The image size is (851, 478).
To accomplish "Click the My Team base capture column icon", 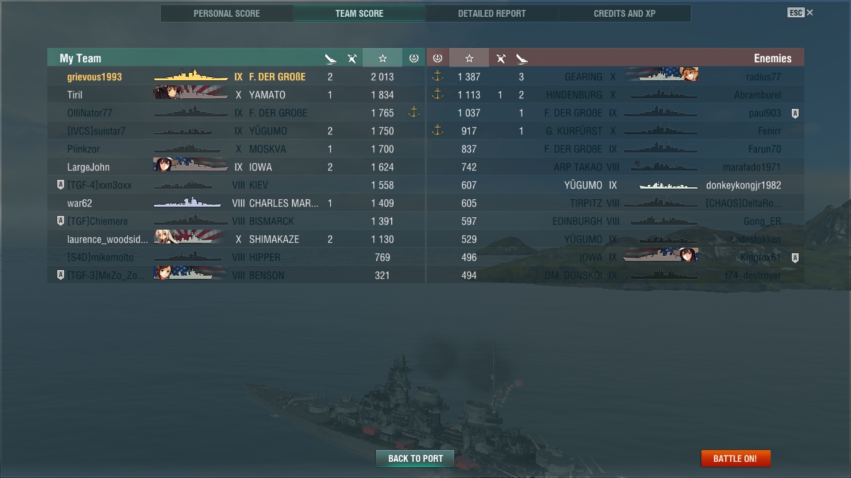I will (414, 58).
